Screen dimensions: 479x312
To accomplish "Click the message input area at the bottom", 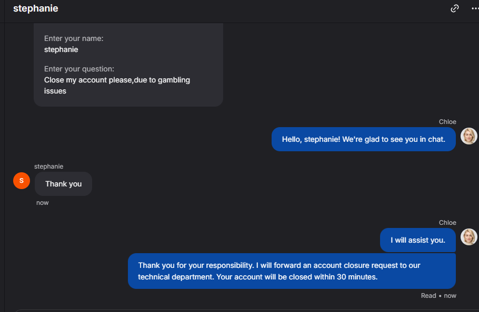I will click(237, 310).
